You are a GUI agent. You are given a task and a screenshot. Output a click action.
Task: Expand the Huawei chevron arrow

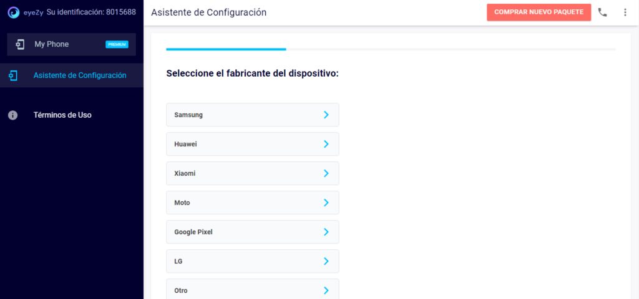click(x=326, y=144)
